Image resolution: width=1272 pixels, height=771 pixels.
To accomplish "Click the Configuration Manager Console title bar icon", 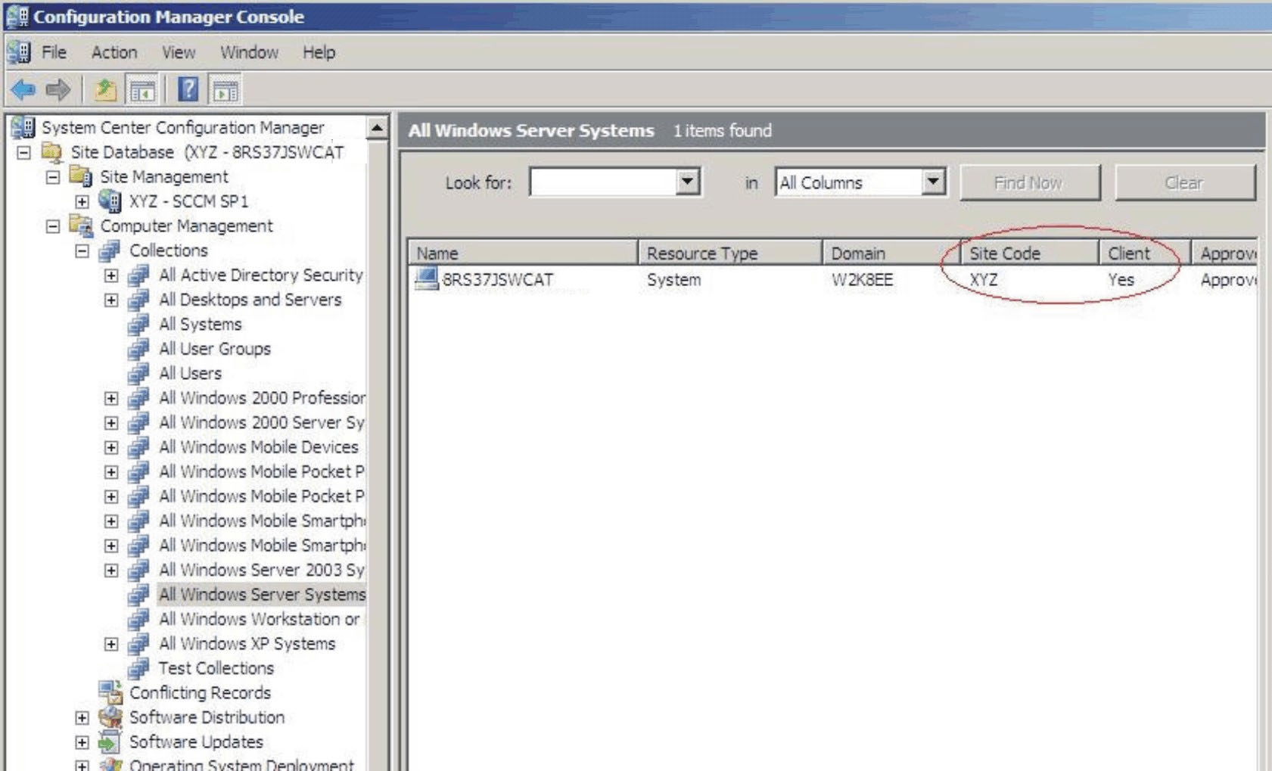I will tap(17, 16).
